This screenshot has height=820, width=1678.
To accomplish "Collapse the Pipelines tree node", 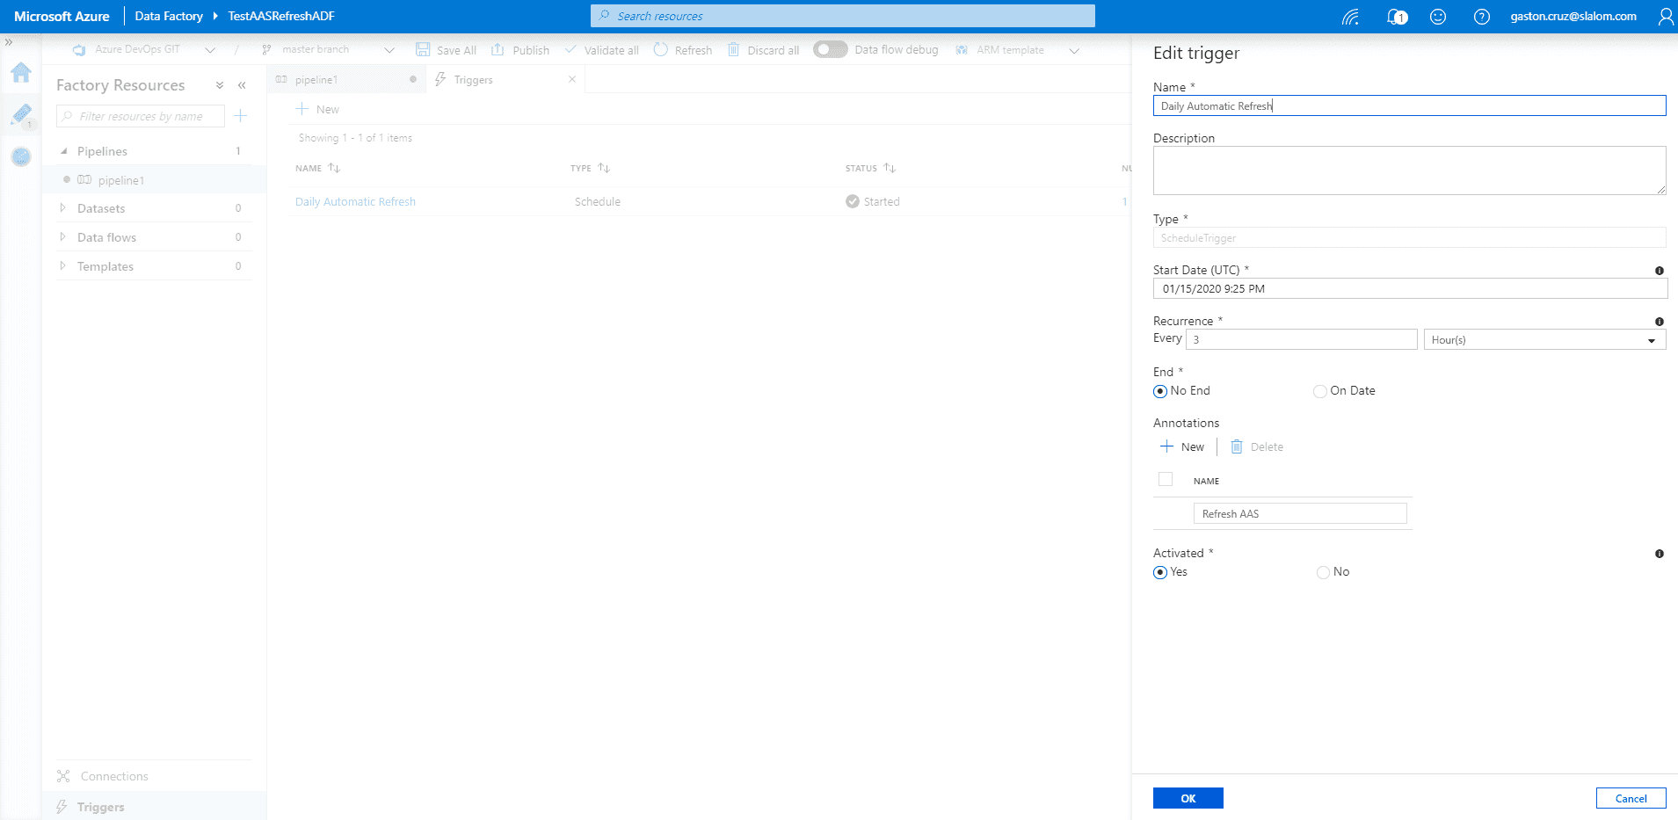I will tap(63, 151).
